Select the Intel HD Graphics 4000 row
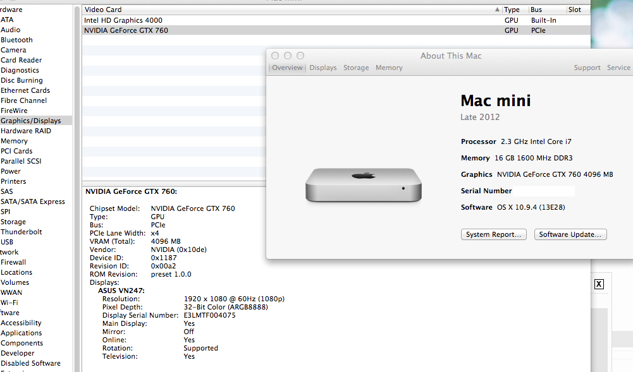The width and height of the screenshot is (633, 372). point(336,20)
